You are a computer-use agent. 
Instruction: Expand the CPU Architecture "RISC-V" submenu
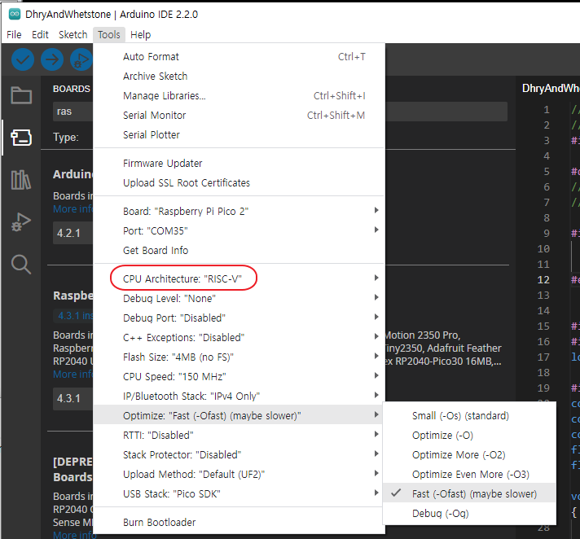tap(239, 278)
